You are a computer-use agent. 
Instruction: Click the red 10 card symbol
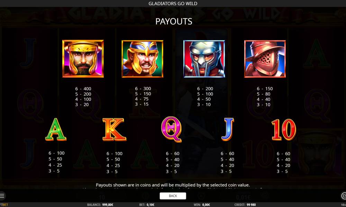click(284, 130)
